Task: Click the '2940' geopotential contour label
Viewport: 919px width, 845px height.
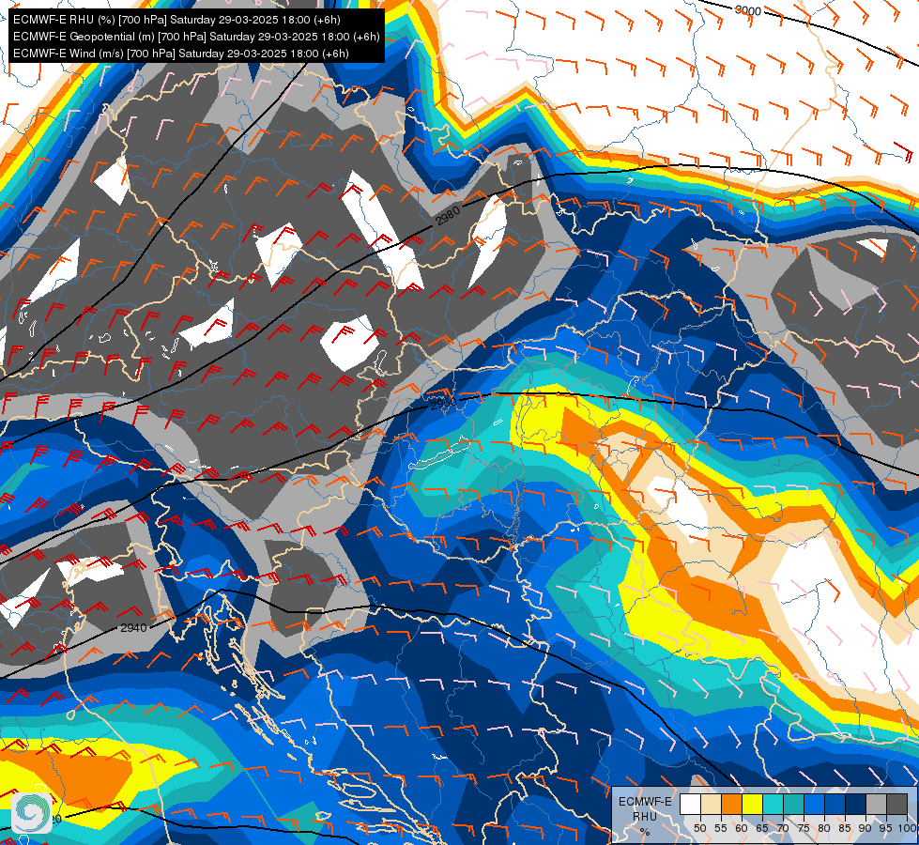Action: click(x=133, y=627)
